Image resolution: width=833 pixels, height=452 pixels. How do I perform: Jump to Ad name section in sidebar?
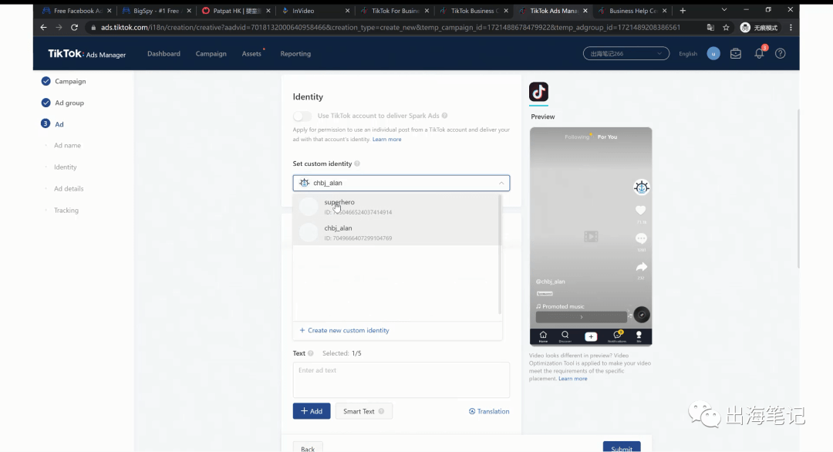point(67,146)
